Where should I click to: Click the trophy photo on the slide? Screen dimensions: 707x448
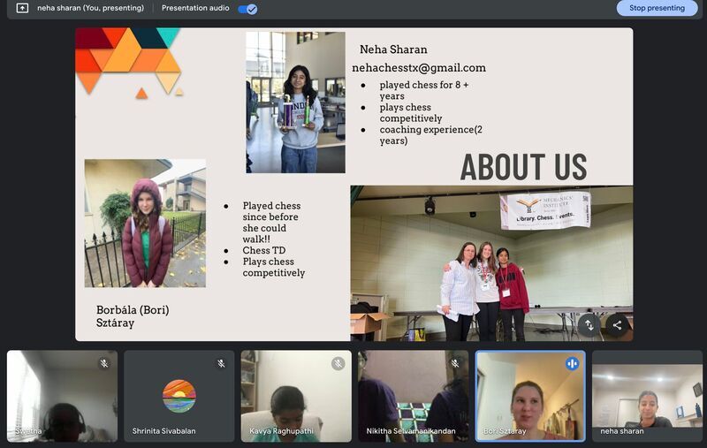click(295, 102)
